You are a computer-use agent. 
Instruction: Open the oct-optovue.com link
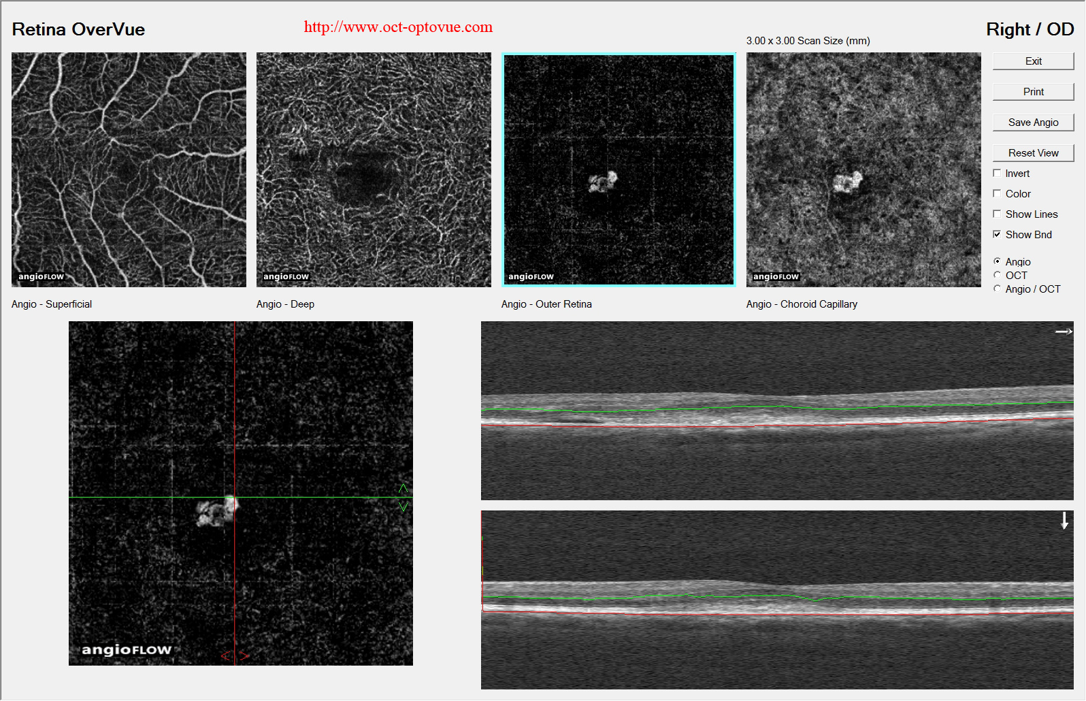[398, 27]
